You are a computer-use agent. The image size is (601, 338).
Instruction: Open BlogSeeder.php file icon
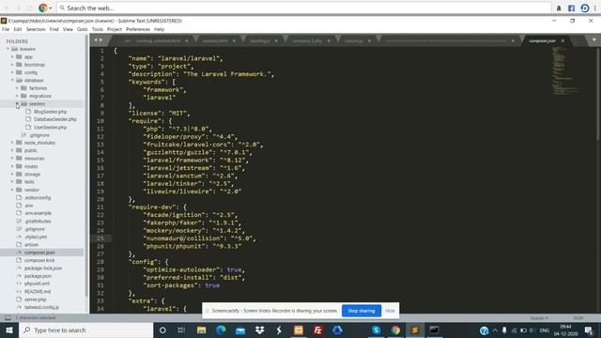coord(28,112)
